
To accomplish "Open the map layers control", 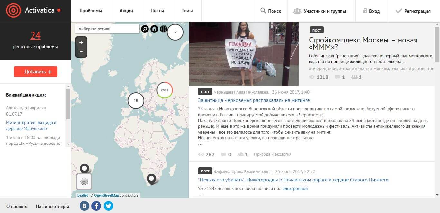I will point(84,181).
